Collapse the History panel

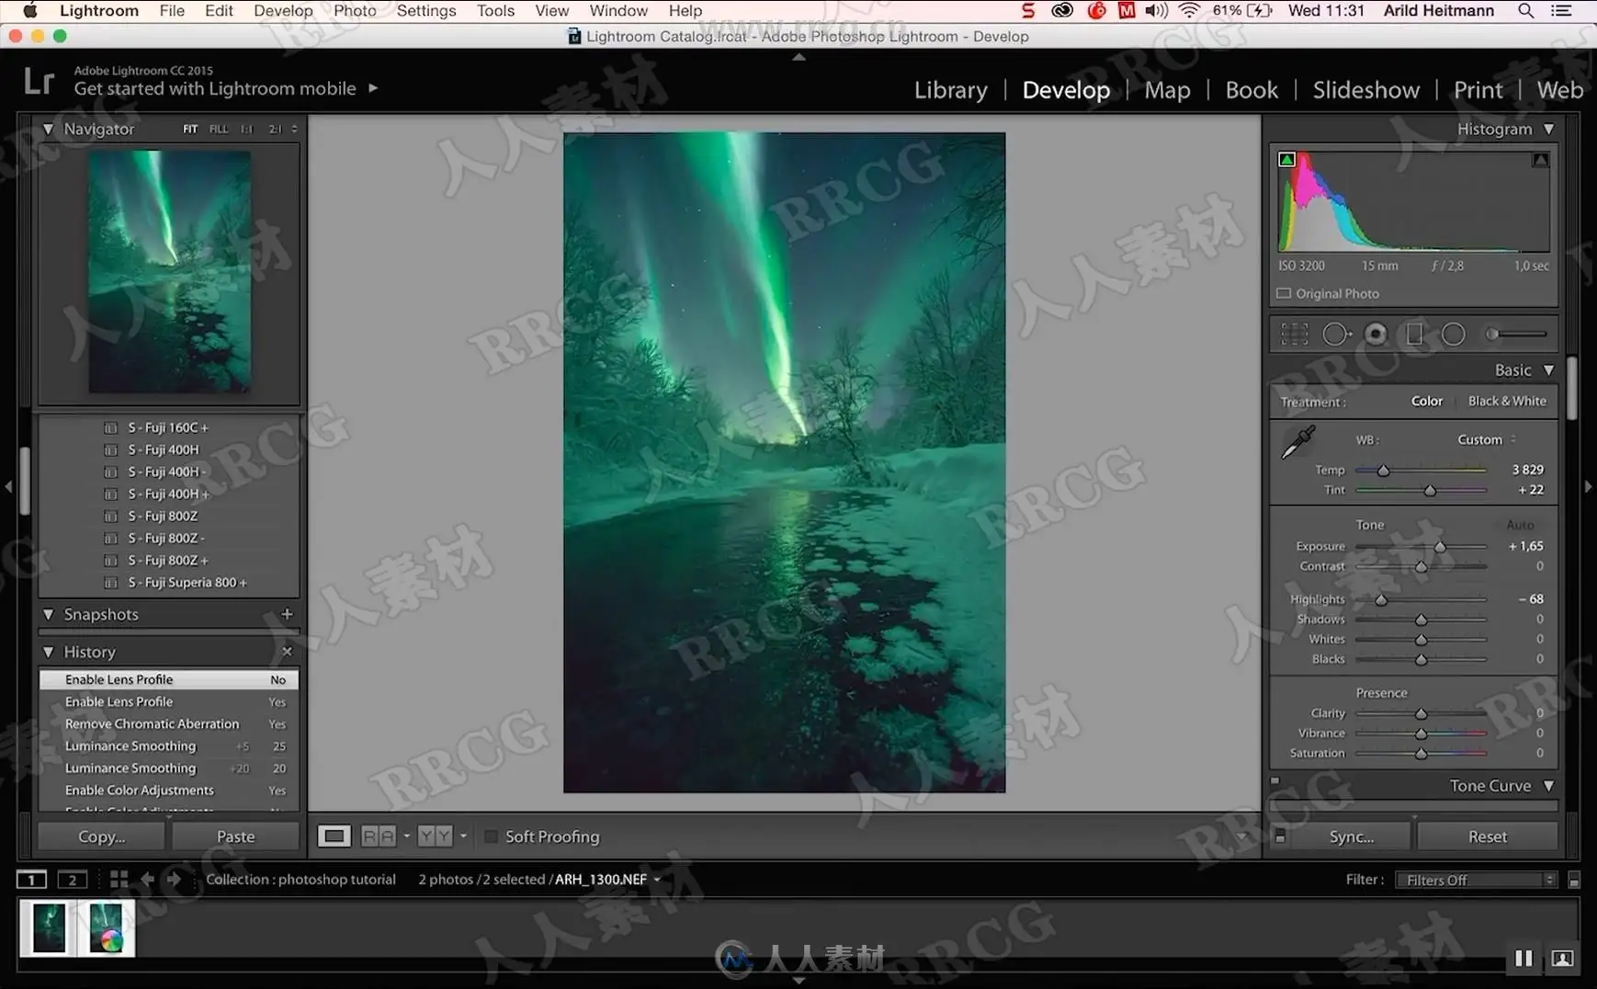(x=48, y=652)
